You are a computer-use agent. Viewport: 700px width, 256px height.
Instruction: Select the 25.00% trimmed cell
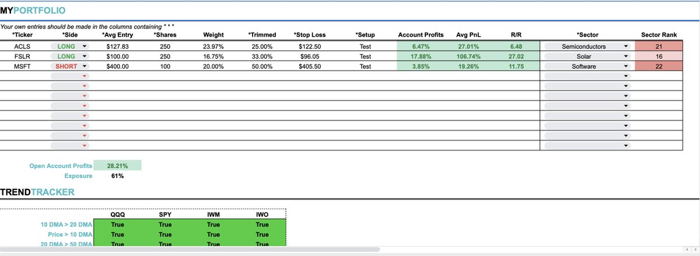click(x=262, y=46)
